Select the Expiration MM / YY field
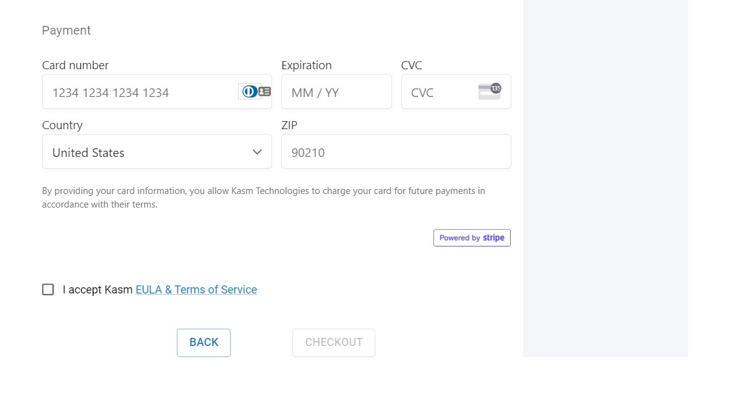The image size is (750, 396). [x=336, y=92]
